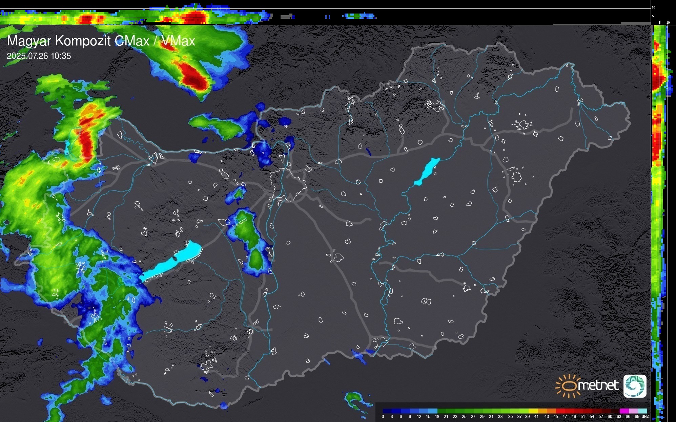This screenshot has width=676, height=422.
Task: Click the Magyar Kompozit CMax / VMax title
Action: click(101, 41)
